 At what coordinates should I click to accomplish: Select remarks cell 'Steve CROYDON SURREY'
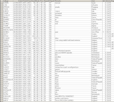pyautogui.click(x=73, y=100)
